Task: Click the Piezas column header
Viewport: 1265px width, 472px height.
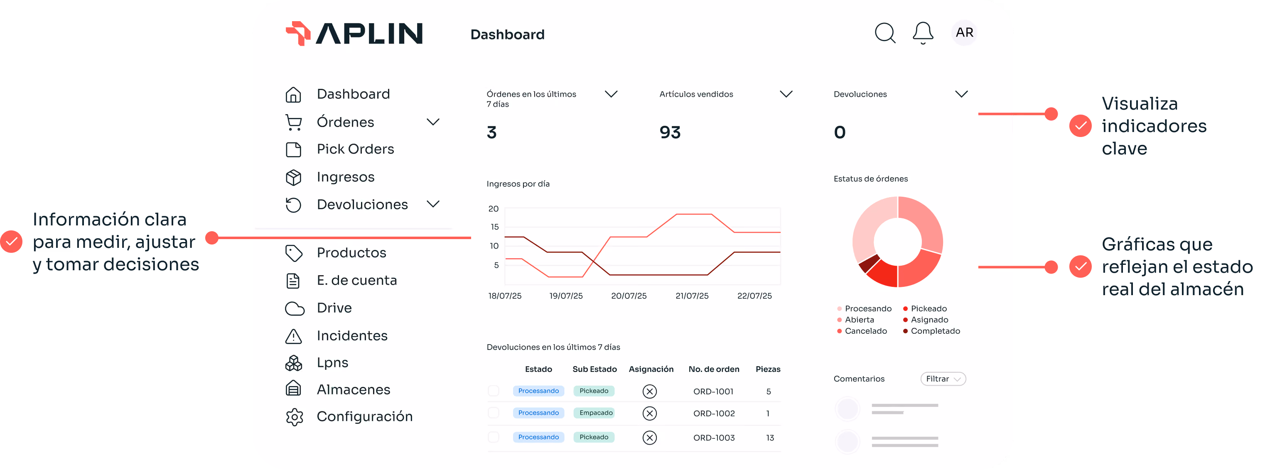Action: (x=768, y=369)
